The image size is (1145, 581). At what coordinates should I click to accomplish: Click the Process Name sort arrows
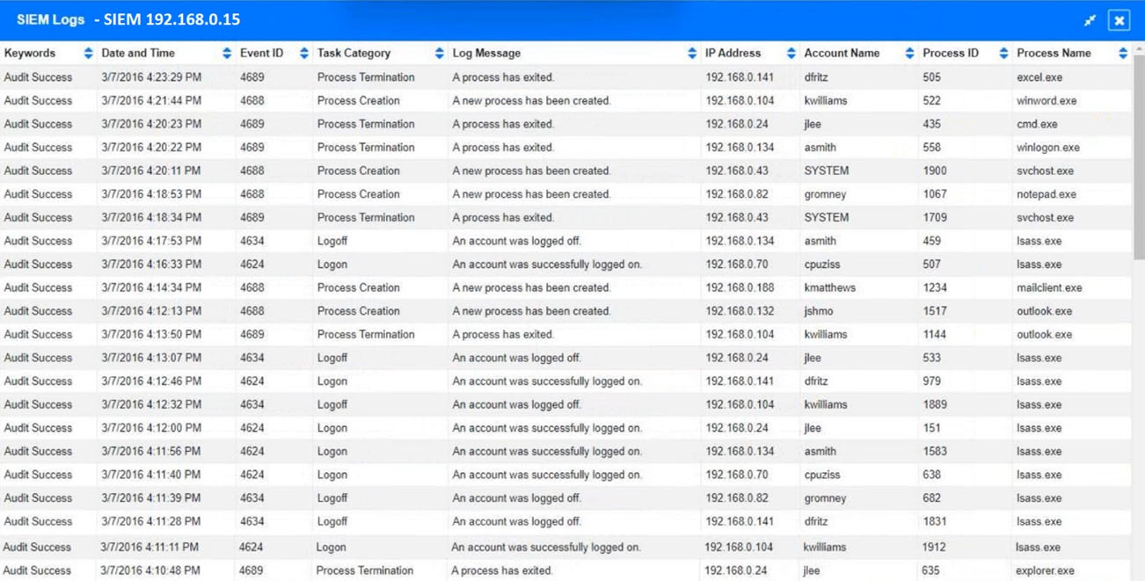click(x=1123, y=54)
